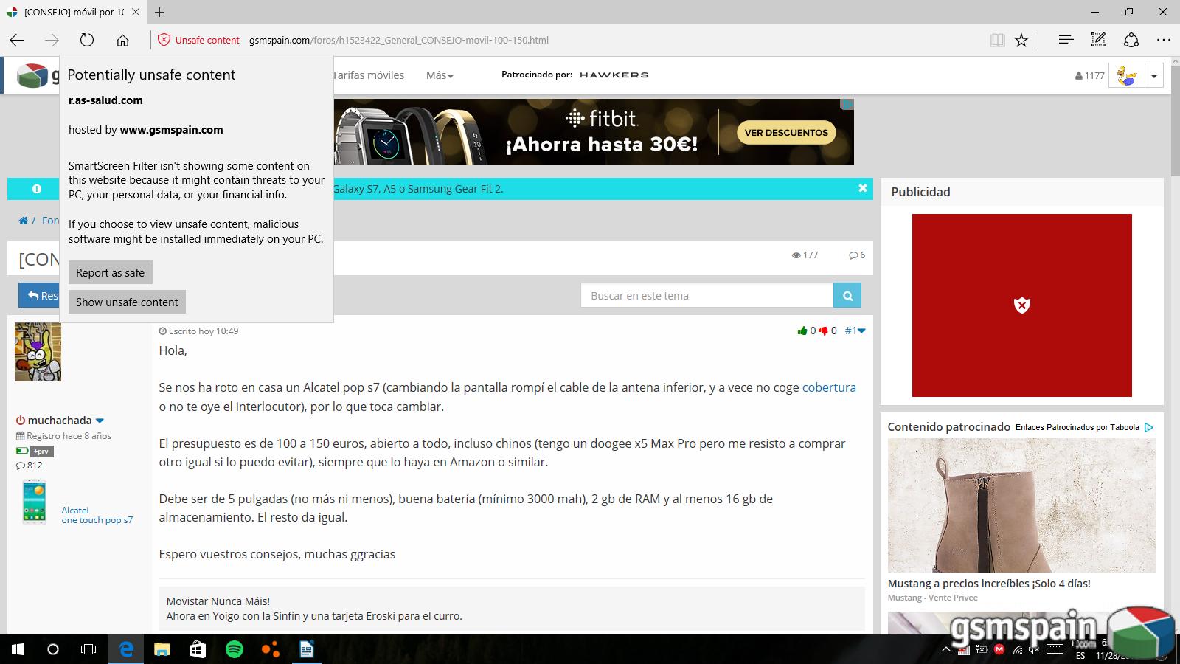This screenshot has height=664, width=1180.
Task: Open Spotify from taskbar
Action: click(x=234, y=649)
